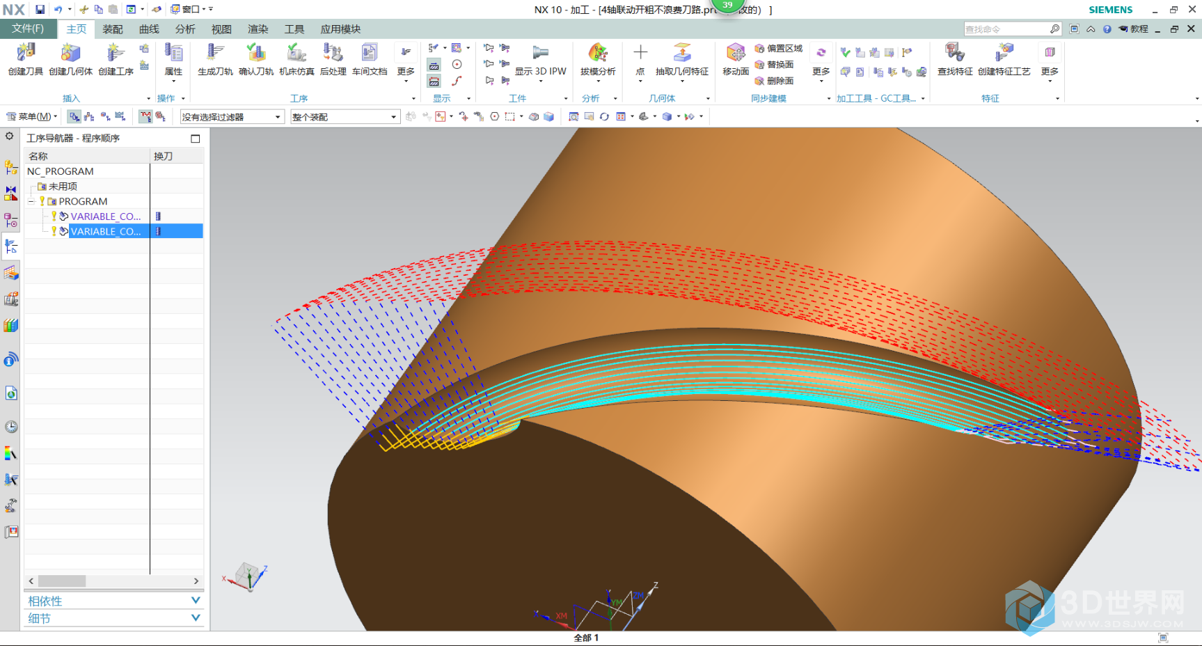
Task: Click the save icon in title bar
Action: [x=40, y=10]
